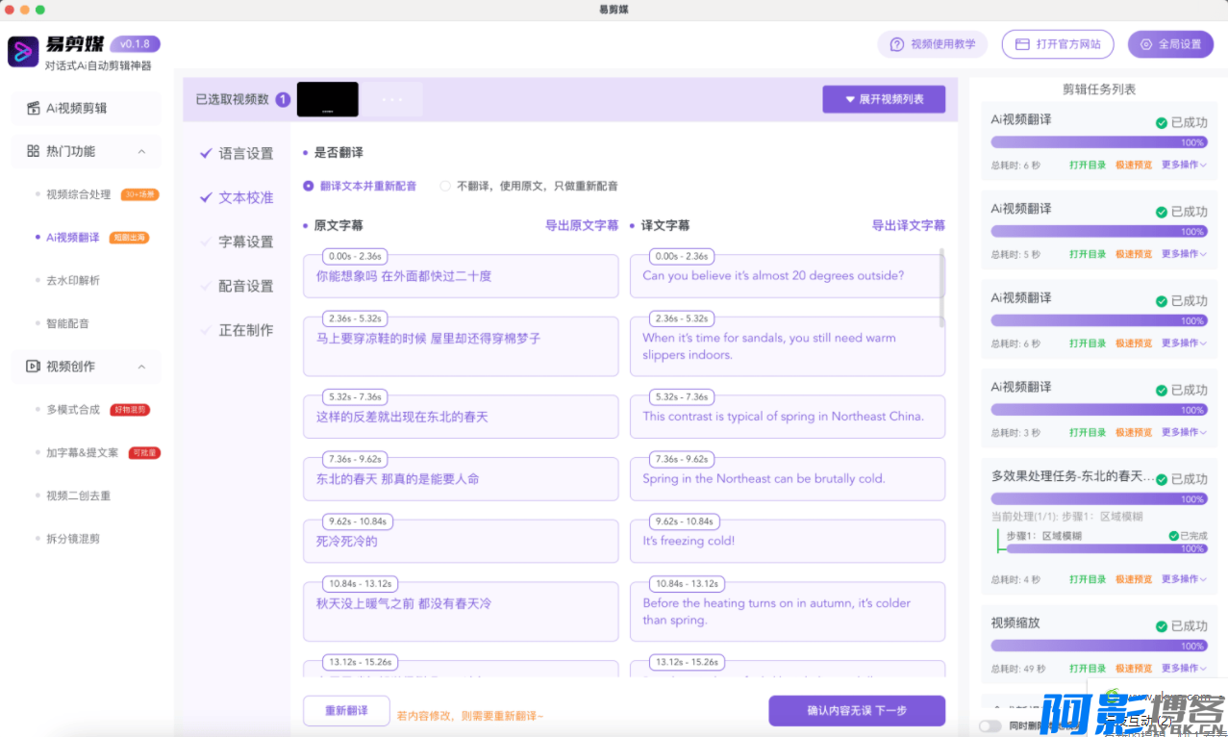
Task: Open 多模式合成 sidebar item
Action: click(x=73, y=409)
